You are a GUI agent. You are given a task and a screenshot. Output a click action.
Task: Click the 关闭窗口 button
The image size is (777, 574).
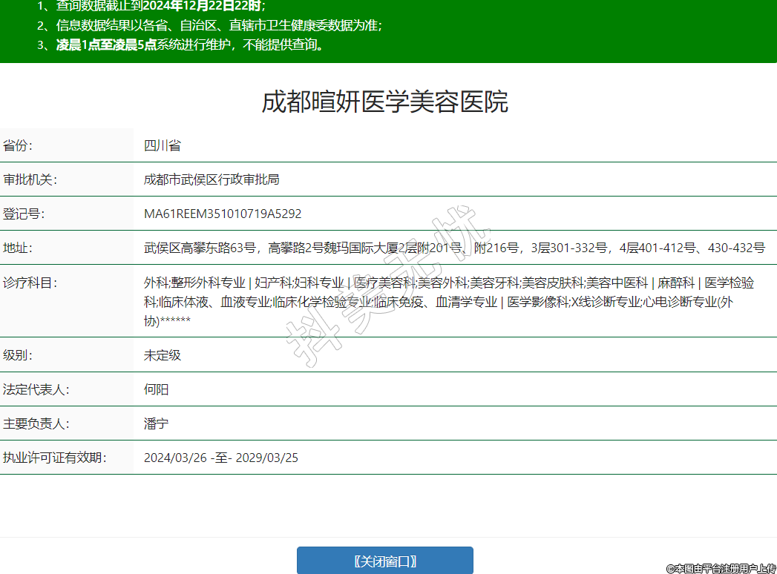[x=384, y=561]
